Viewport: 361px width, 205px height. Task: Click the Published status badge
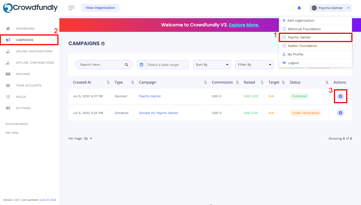tap(300, 96)
